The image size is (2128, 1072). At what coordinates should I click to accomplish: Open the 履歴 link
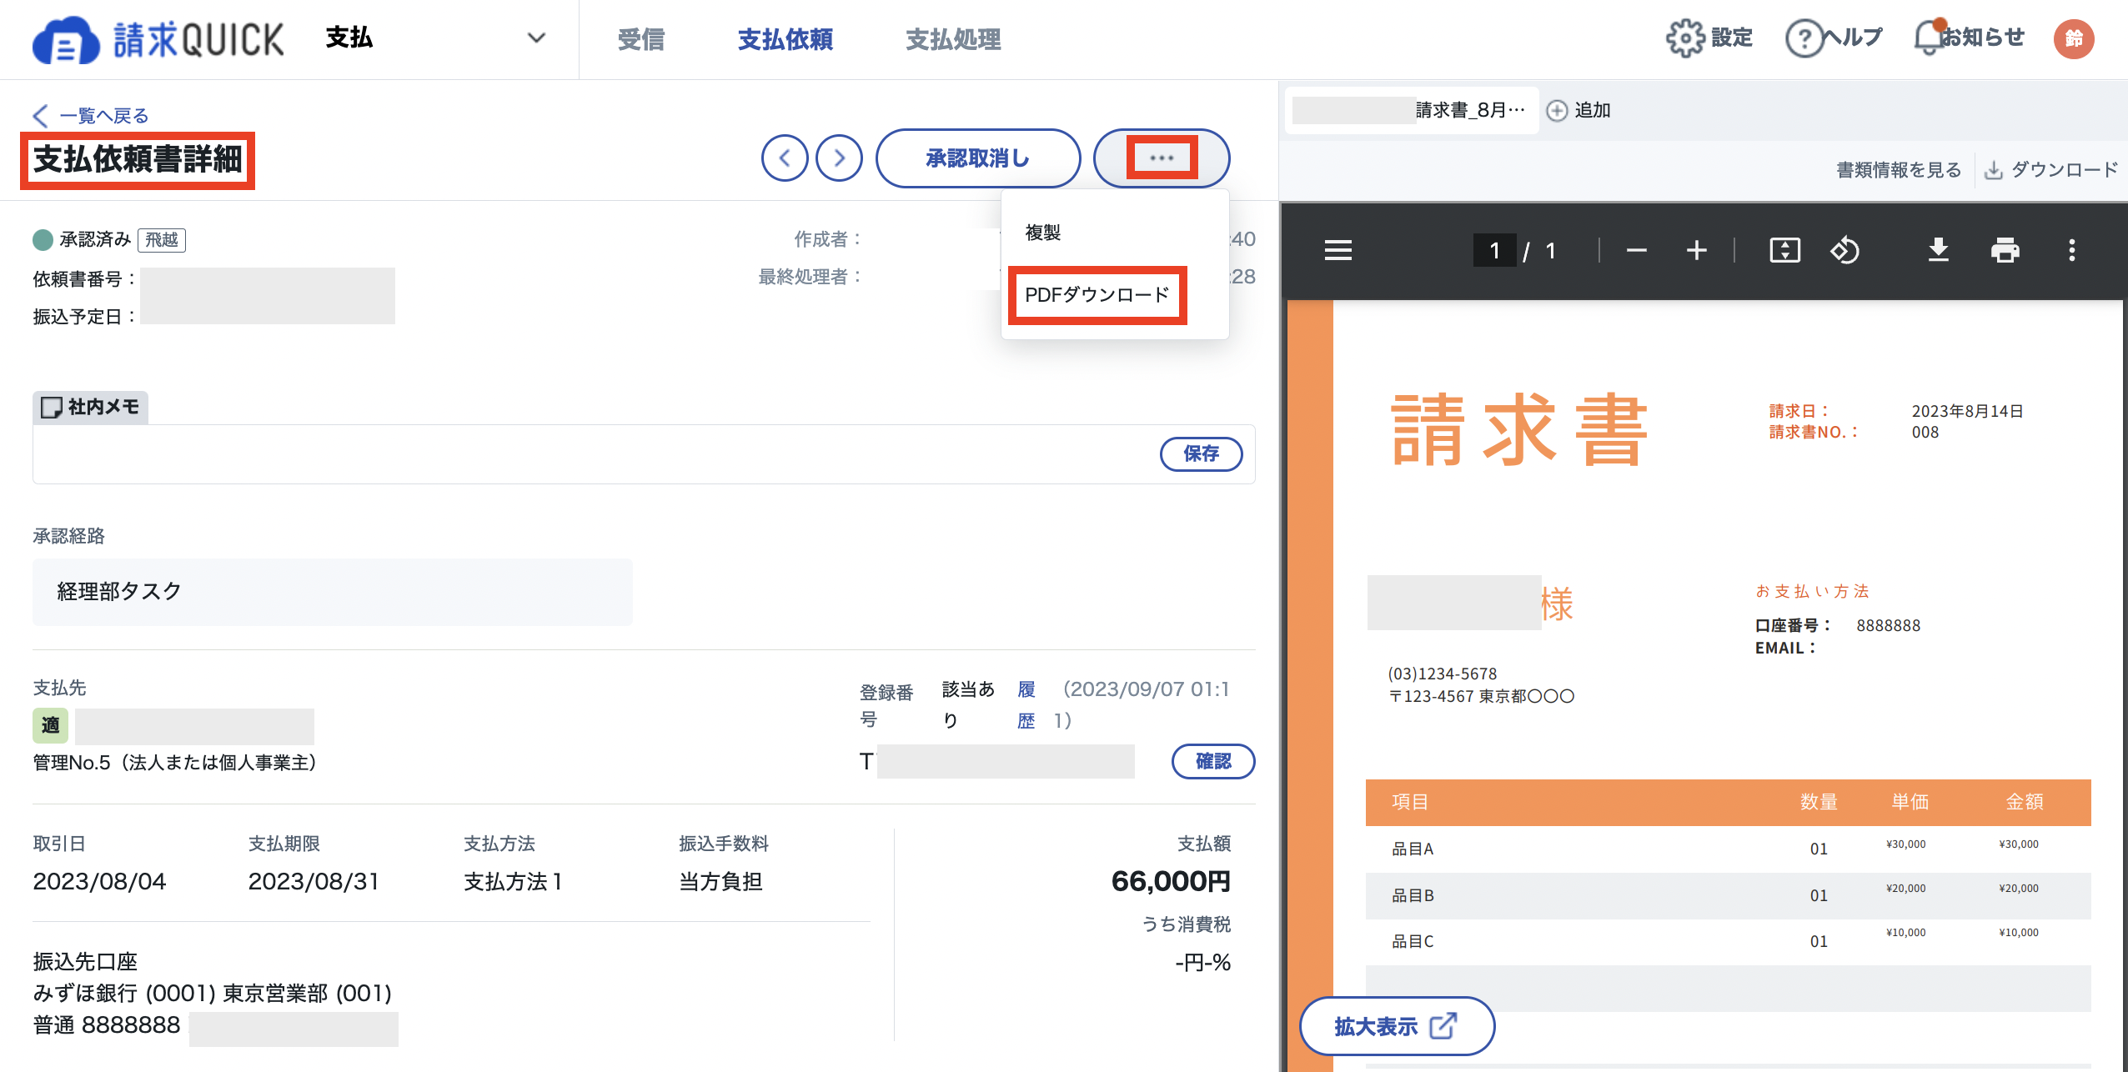pyautogui.click(x=1026, y=704)
